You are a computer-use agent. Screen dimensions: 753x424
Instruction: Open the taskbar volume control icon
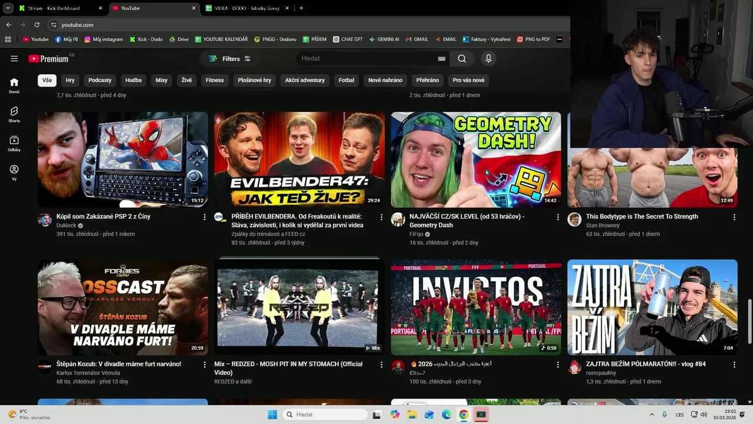pyautogui.click(x=704, y=415)
